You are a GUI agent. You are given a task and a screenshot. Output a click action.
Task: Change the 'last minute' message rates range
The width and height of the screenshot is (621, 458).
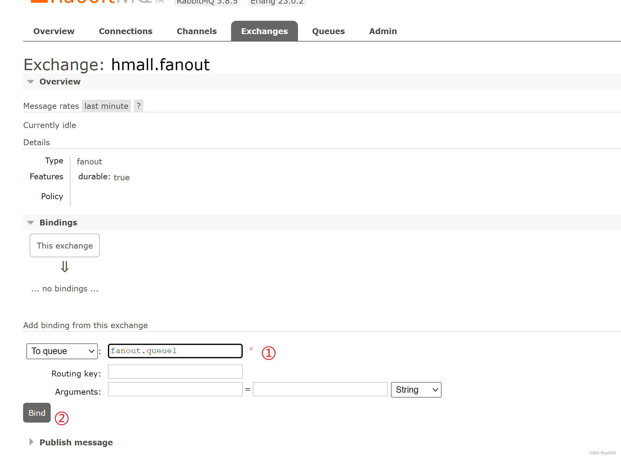[x=106, y=106]
